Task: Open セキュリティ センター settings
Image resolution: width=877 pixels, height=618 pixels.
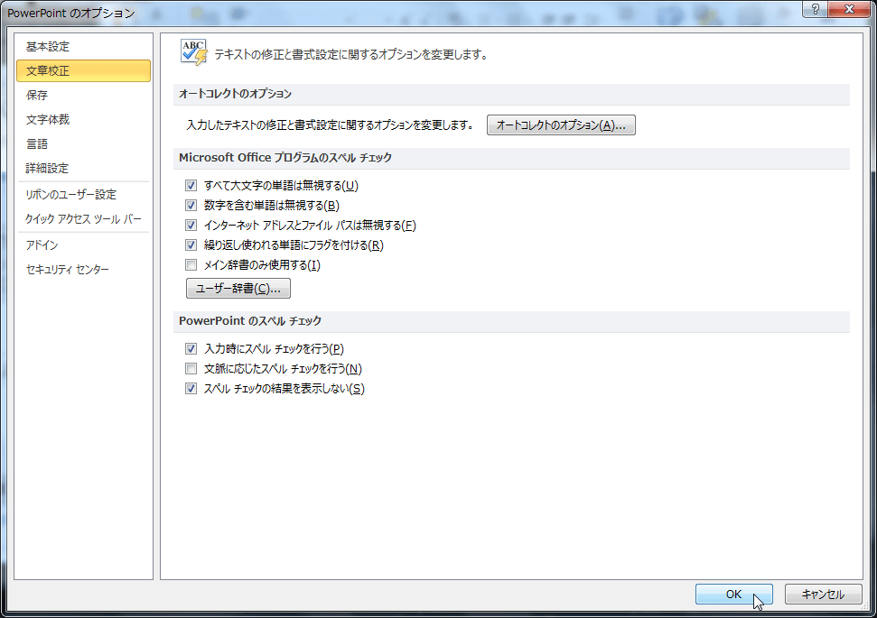Action: (83, 270)
